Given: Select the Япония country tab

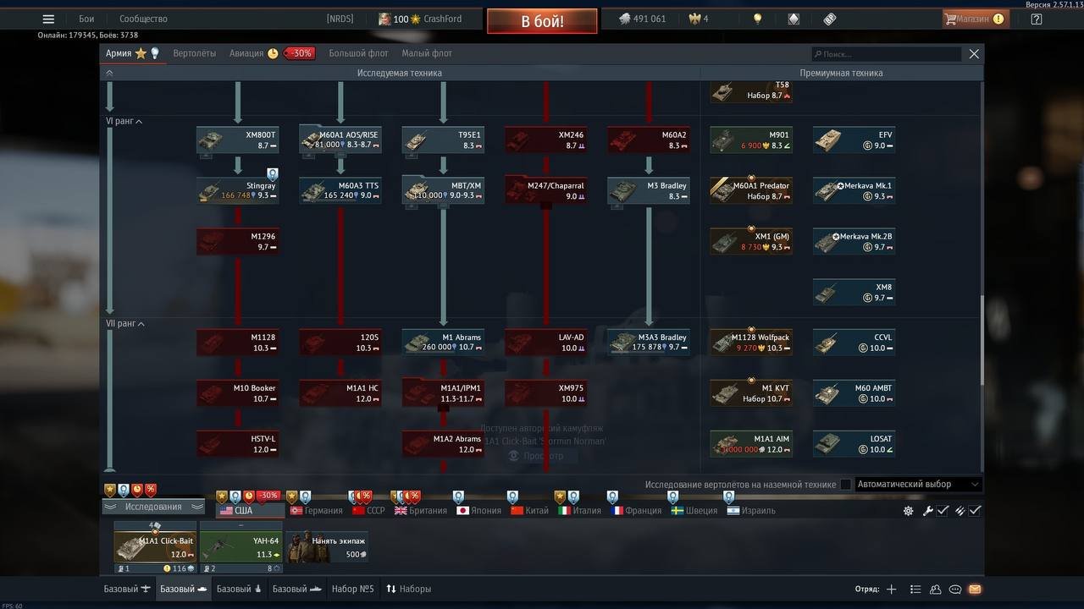Looking at the screenshot, I should coord(478,511).
